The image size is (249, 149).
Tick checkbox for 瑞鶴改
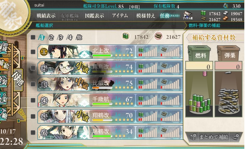click(x=33, y=132)
